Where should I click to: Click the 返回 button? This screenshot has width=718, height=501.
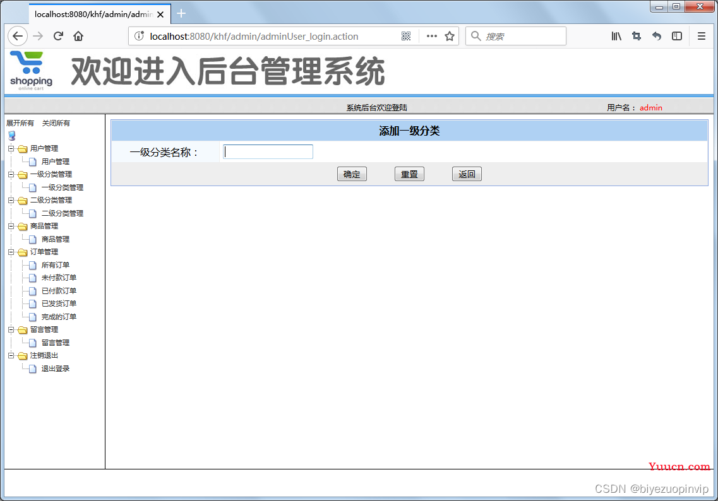tap(467, 174)
